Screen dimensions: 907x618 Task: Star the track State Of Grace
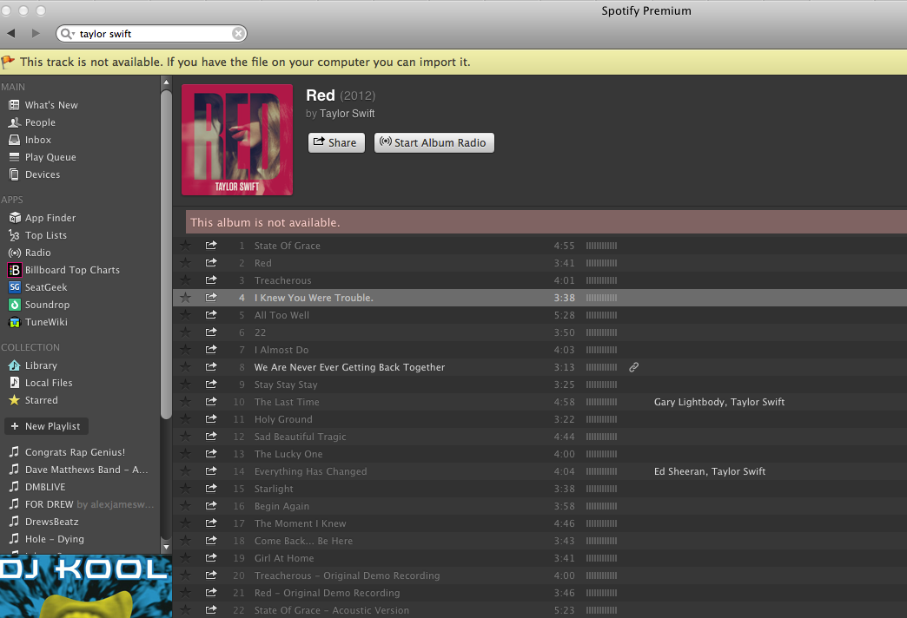coord(185,245)
